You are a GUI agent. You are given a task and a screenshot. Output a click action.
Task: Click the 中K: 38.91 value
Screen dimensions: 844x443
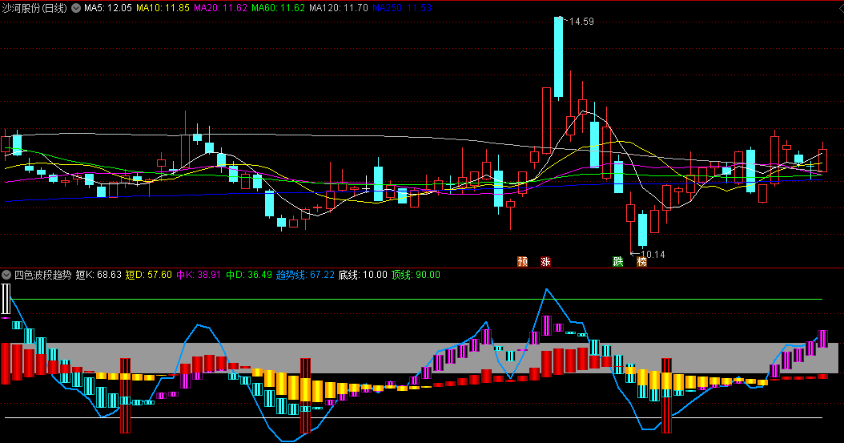[199, 275]
